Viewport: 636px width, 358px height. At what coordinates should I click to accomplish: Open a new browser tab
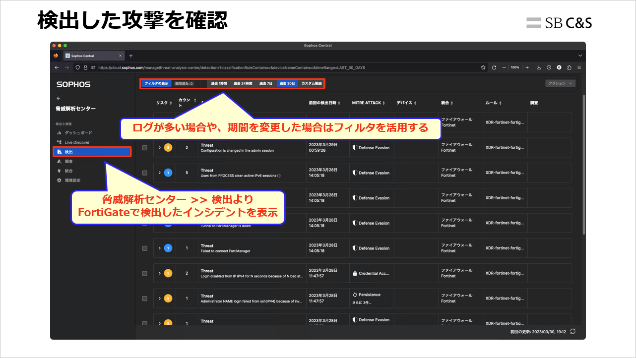point(131,56)
